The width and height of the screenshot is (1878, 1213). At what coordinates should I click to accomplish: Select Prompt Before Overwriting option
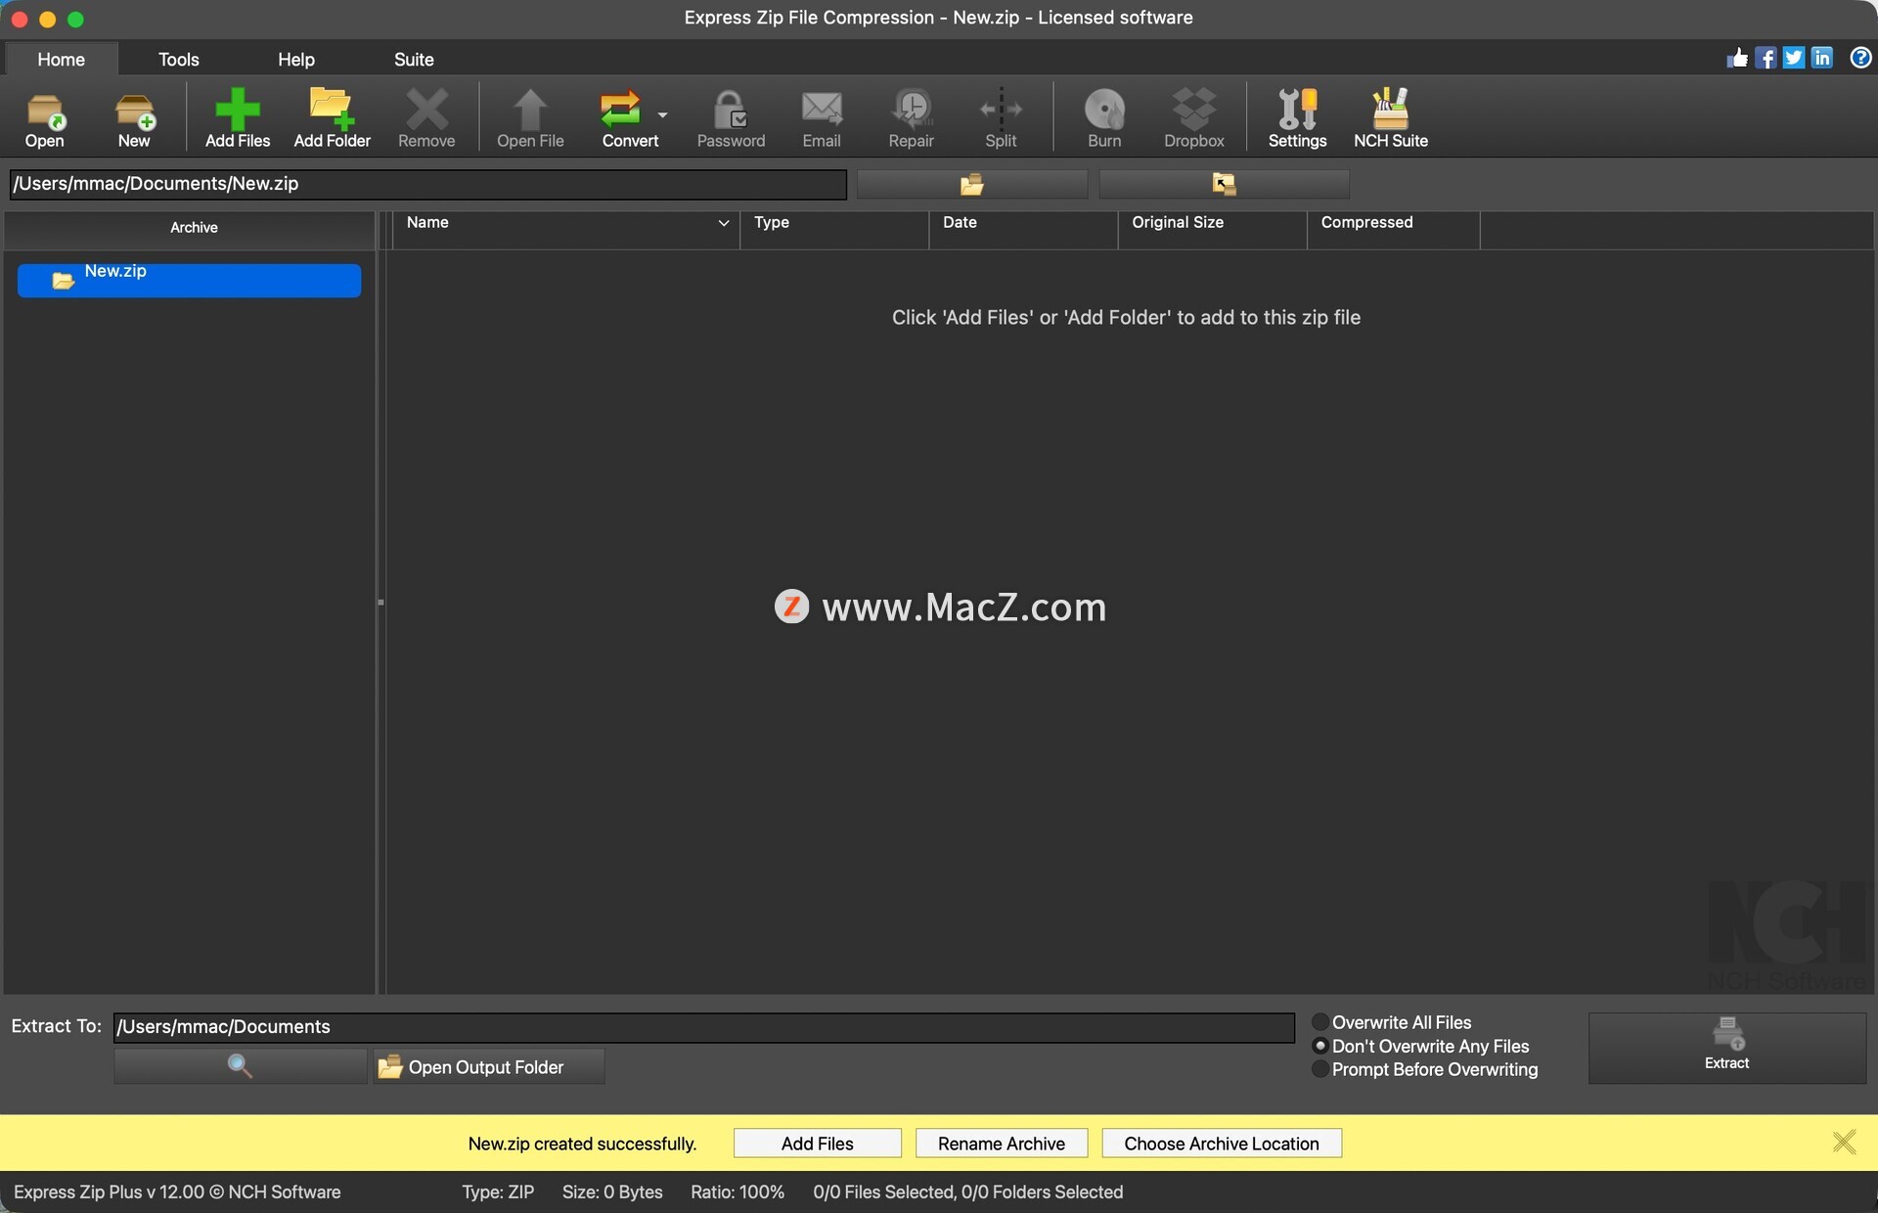pyautogui.click(x=1320, y=1069)
